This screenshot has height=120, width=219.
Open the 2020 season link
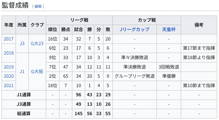tap(9, 76)
